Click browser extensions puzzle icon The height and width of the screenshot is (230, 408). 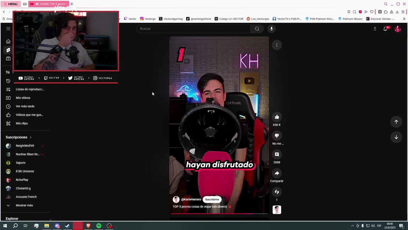pos(386,12)
